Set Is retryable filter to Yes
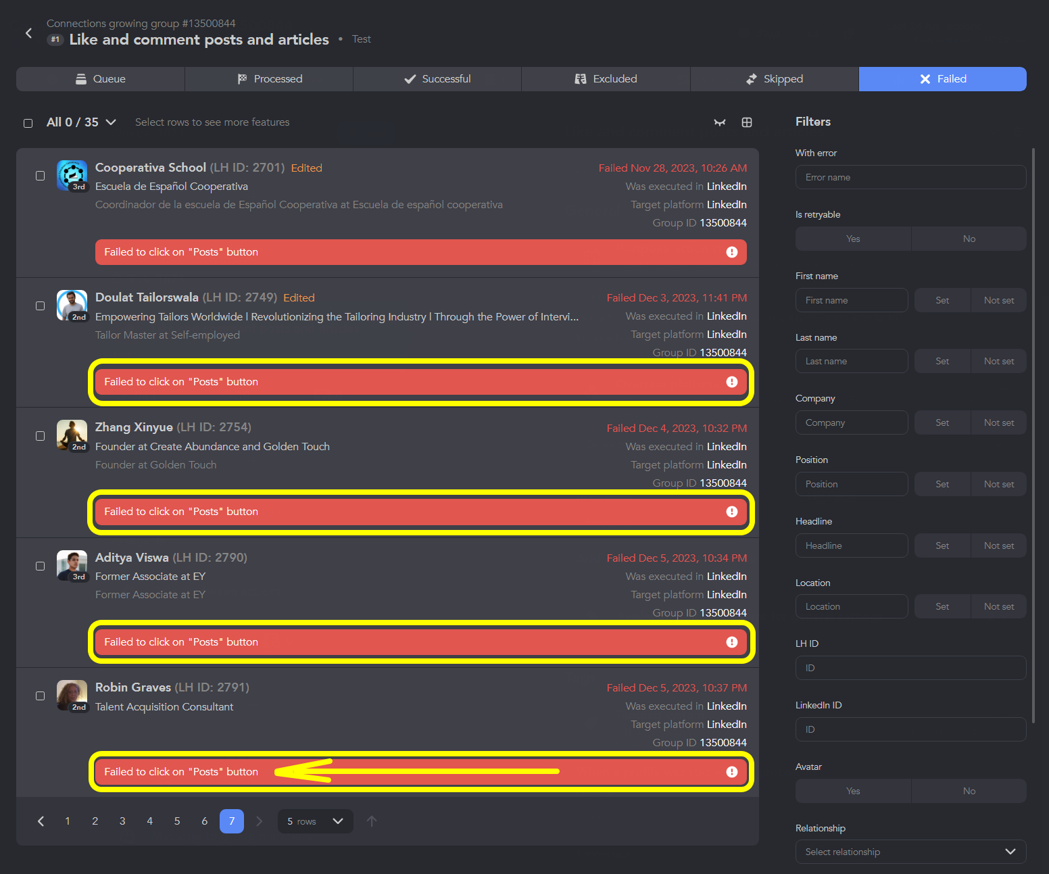This screenshot has height=874, width=1049. click(853, 239)
